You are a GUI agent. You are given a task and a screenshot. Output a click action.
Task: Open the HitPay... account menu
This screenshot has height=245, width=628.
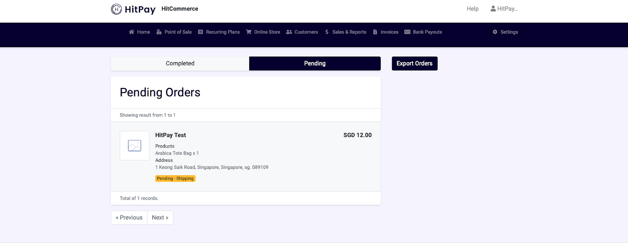pos(504,9)
